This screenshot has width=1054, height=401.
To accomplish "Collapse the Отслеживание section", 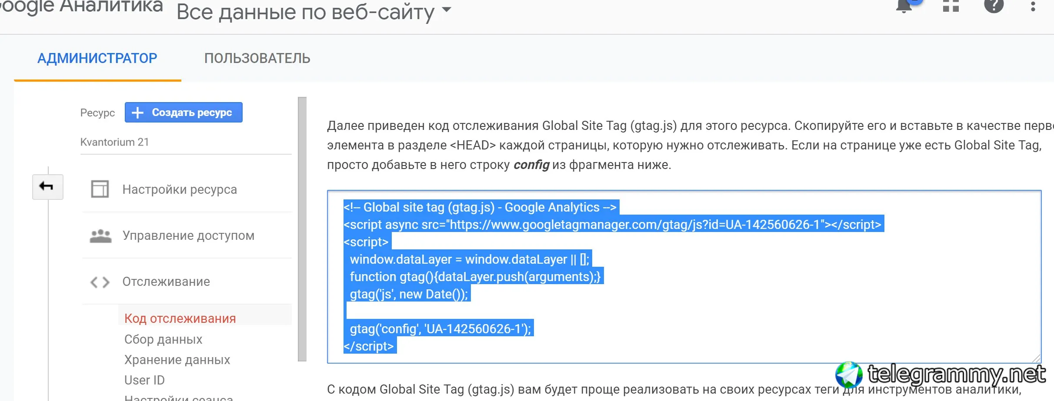I will [166, 282].
